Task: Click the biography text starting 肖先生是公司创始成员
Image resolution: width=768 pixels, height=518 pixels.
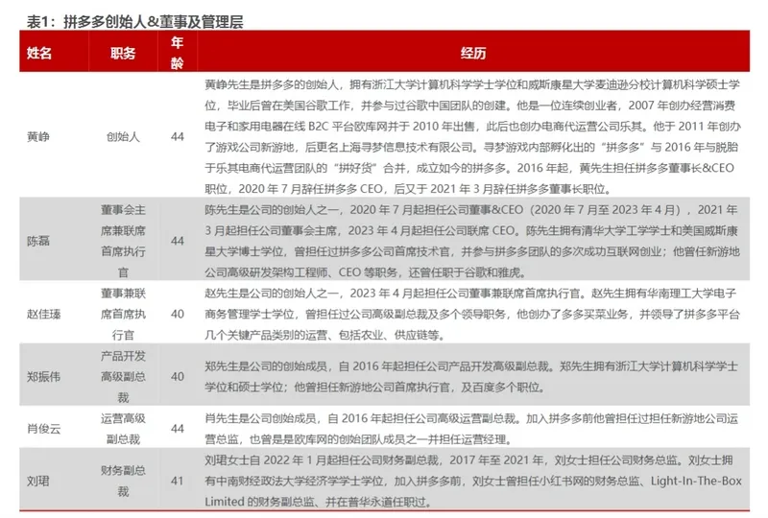Action: point(471,429)
